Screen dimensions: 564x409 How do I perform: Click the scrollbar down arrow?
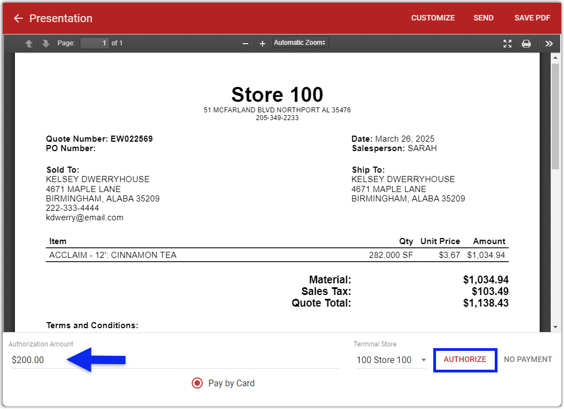coord(555,327)
